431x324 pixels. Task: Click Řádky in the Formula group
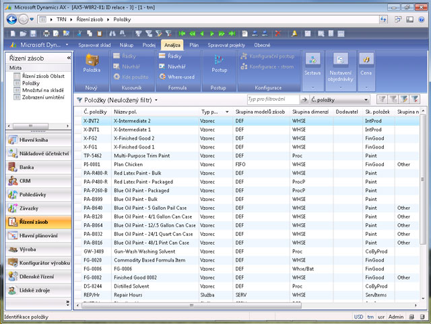[170, 56]
